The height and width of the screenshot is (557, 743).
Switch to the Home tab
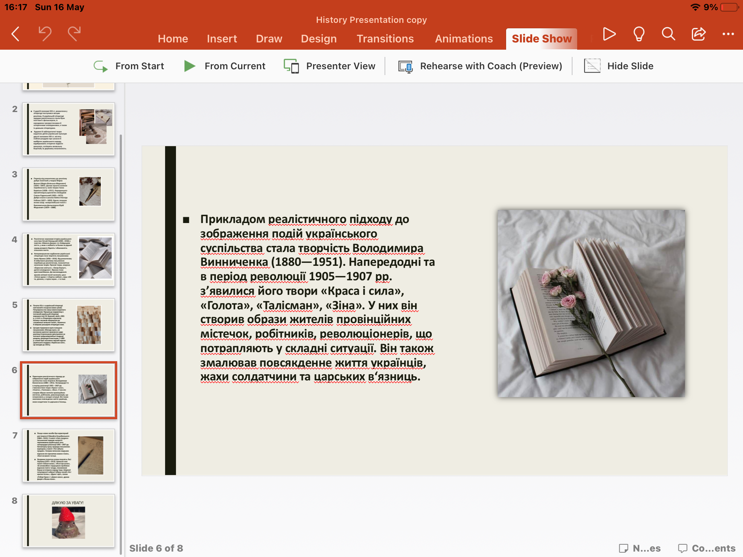pyautogui.click(x=173, y=39)
